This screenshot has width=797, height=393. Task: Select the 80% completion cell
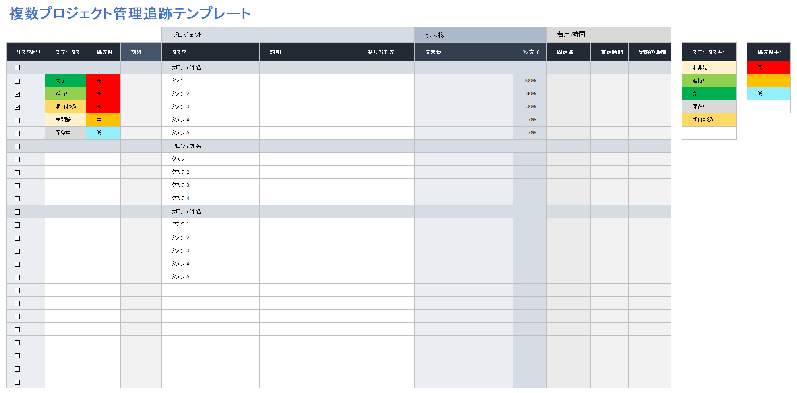(x=530, y=94)
